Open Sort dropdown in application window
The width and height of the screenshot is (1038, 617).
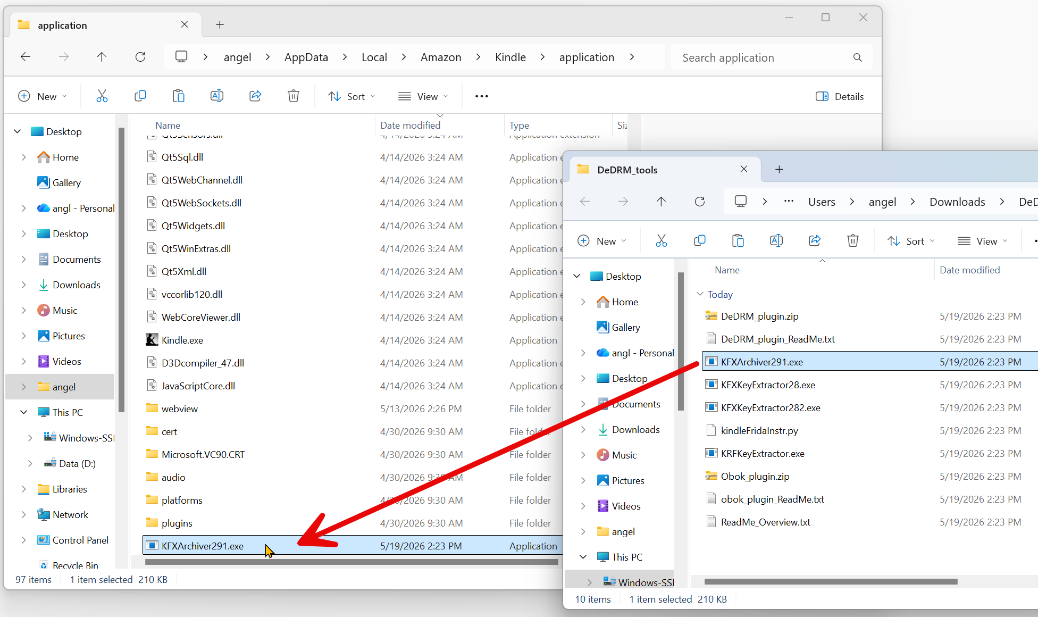point(352,96)
